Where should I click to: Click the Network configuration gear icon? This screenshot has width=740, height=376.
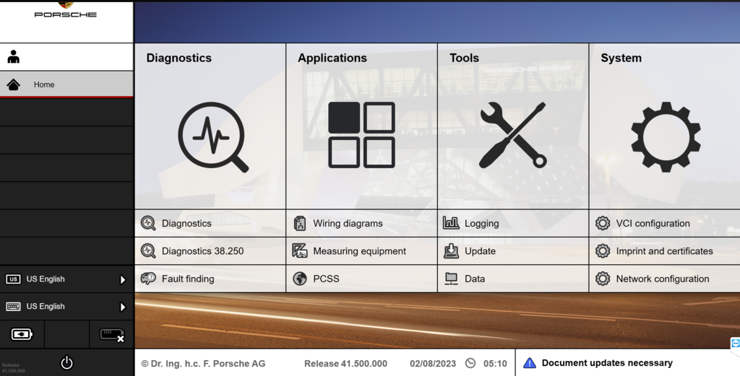(x=603, y=279)
